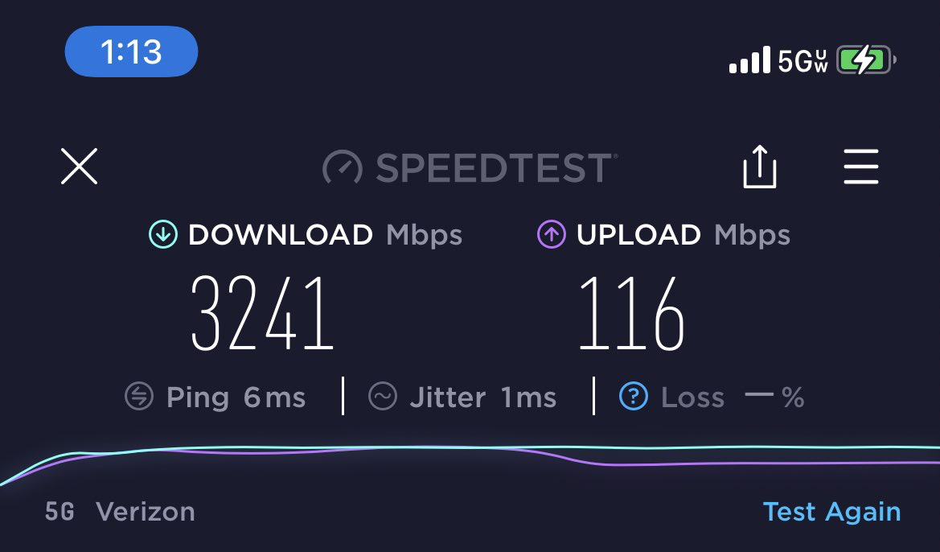Tap the purple upload line on the graph
This screenshot has width=940, height=552.
(x=720, y=463)
